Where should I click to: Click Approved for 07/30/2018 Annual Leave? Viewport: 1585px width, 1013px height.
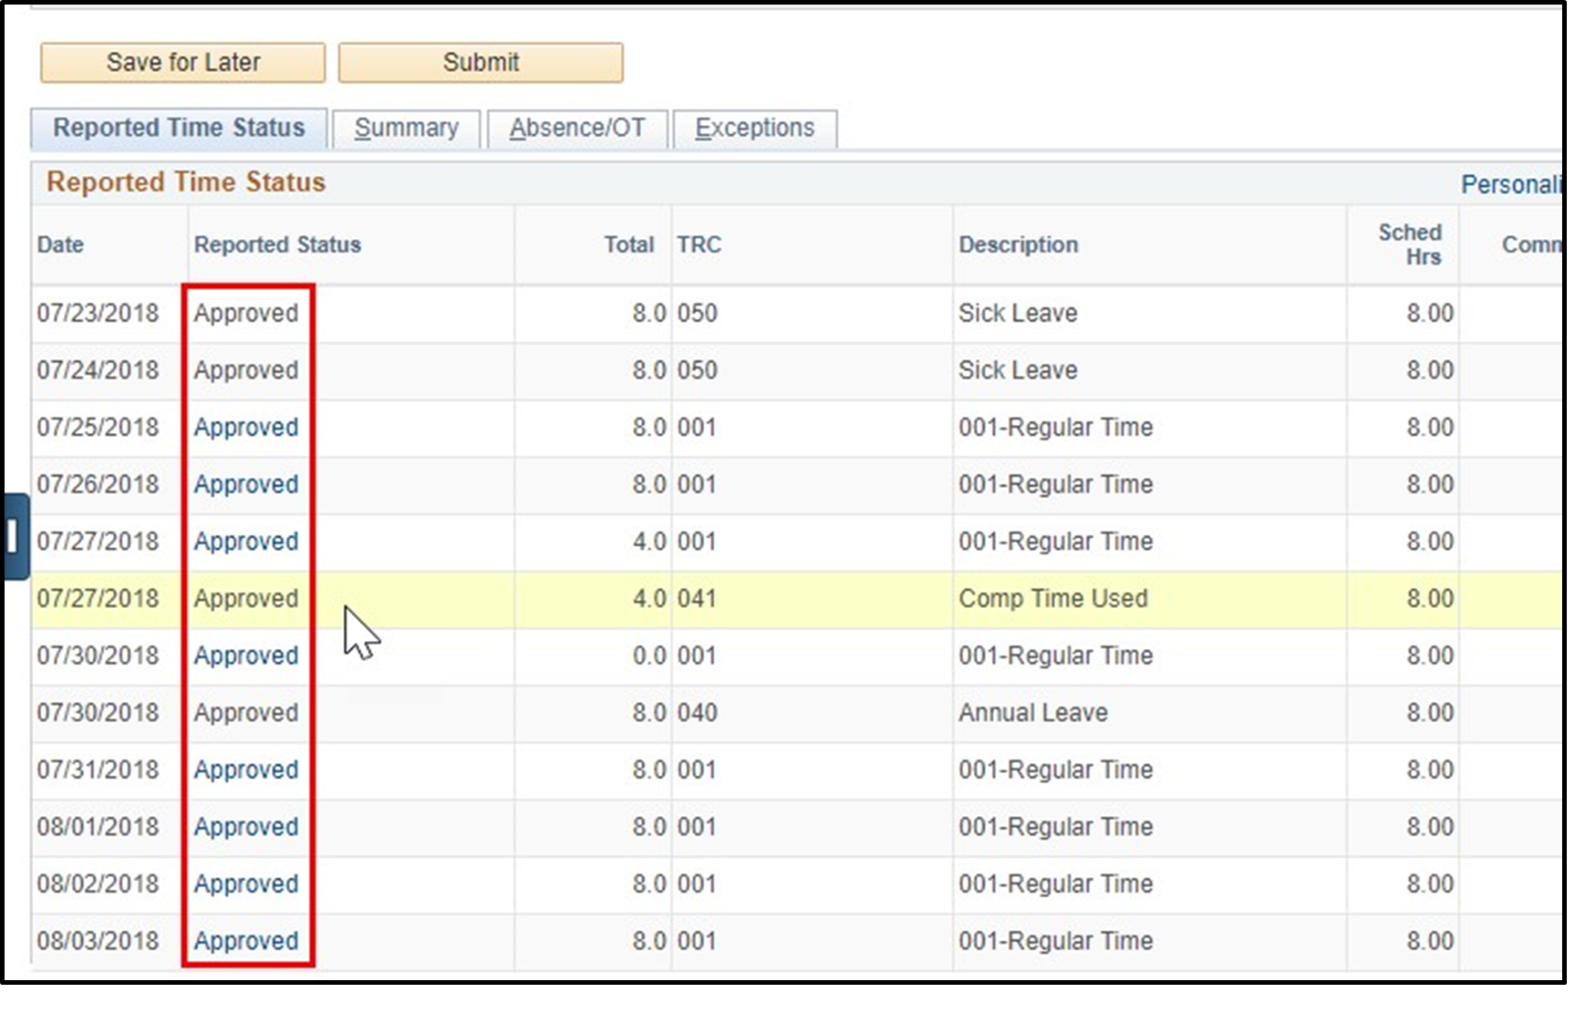pos(246,712)
